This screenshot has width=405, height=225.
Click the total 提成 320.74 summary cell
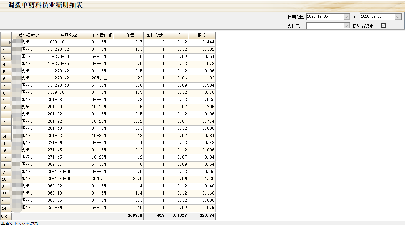(202, 216)
